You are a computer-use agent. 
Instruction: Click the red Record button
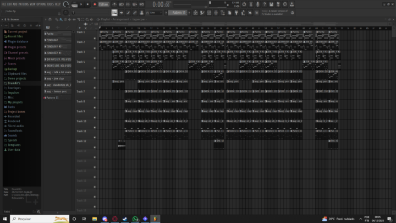click(x=94, y=4)
